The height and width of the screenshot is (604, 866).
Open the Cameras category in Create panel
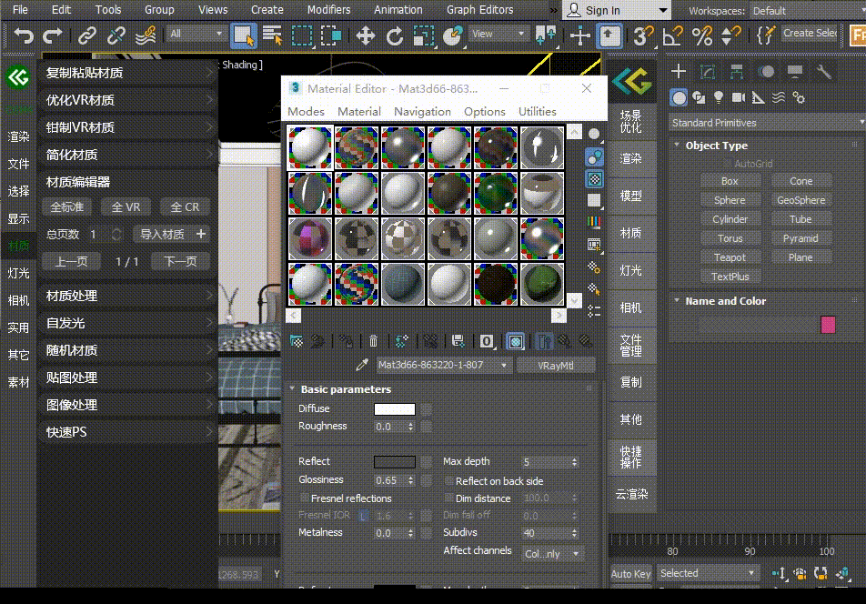coord(739,97)
